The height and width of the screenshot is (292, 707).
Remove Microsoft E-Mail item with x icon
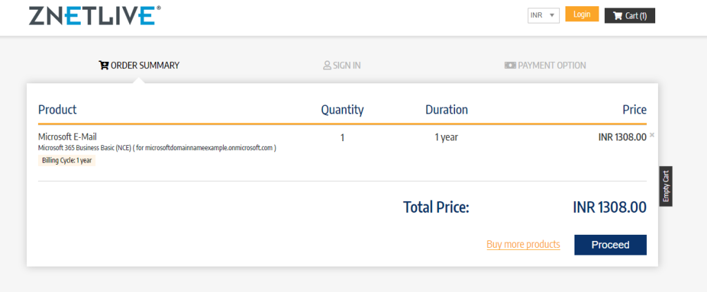(652, 135)
